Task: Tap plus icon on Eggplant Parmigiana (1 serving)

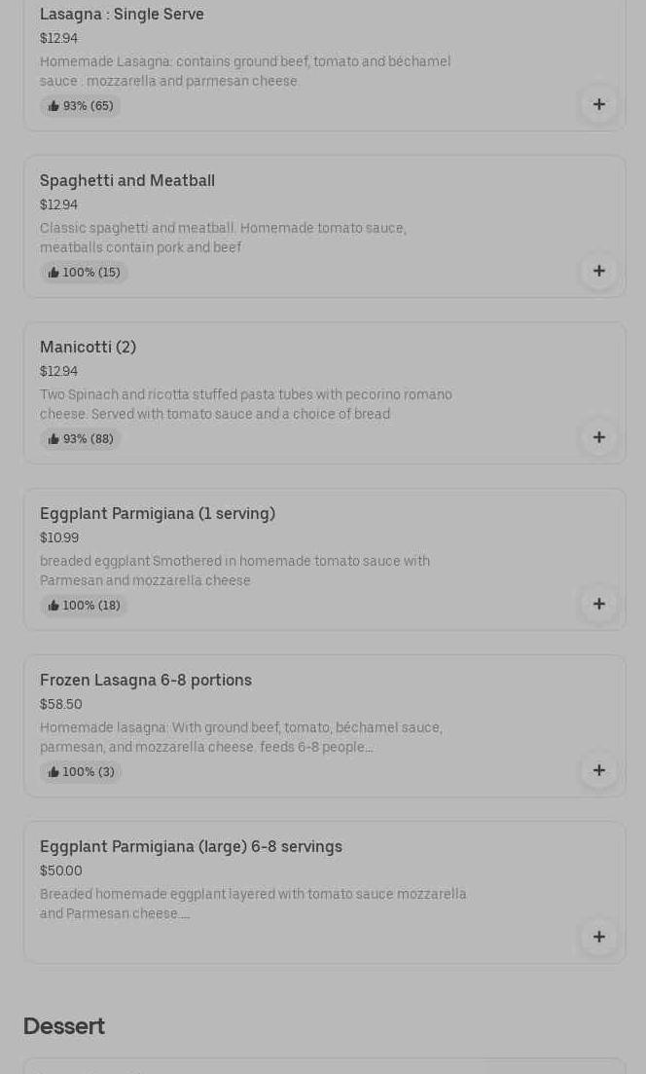Action: [598, 604]
